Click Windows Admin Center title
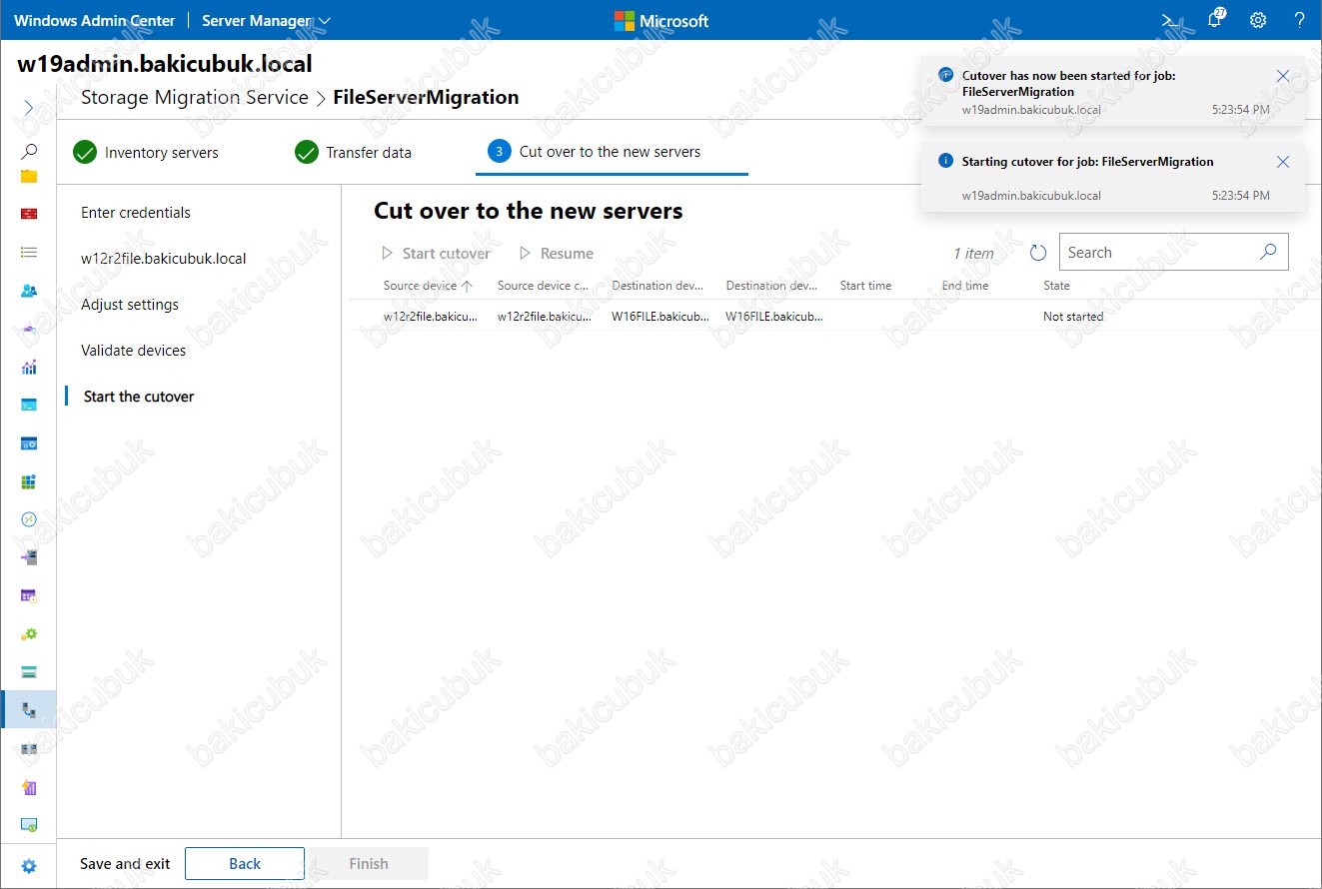 (x=94, y=20)
